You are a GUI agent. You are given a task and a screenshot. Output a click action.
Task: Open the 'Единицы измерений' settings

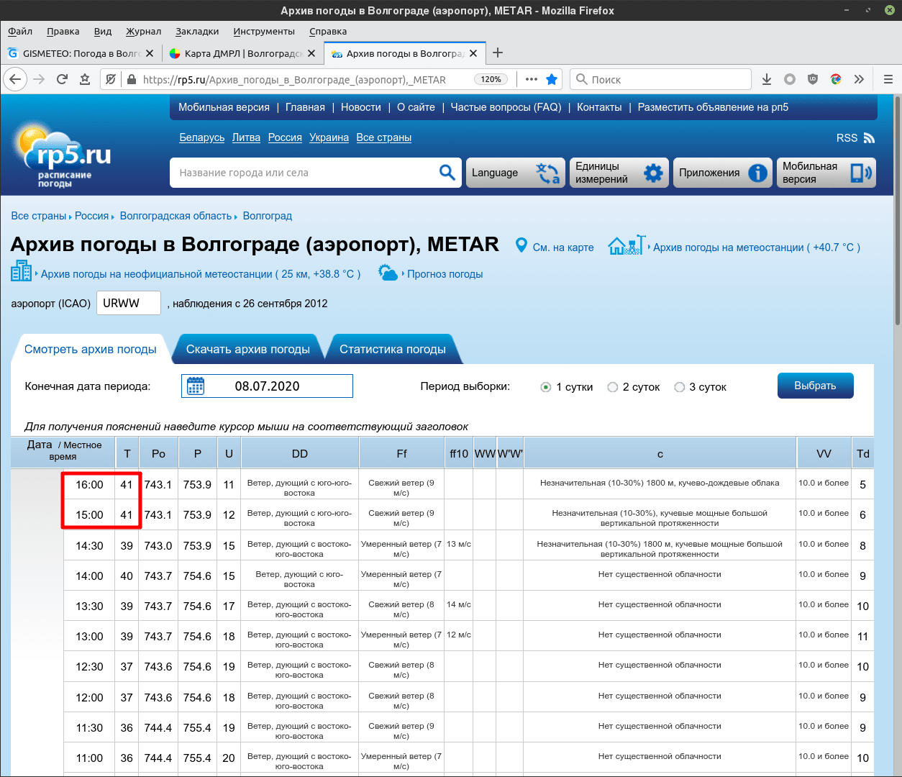(x=619, y=173)
